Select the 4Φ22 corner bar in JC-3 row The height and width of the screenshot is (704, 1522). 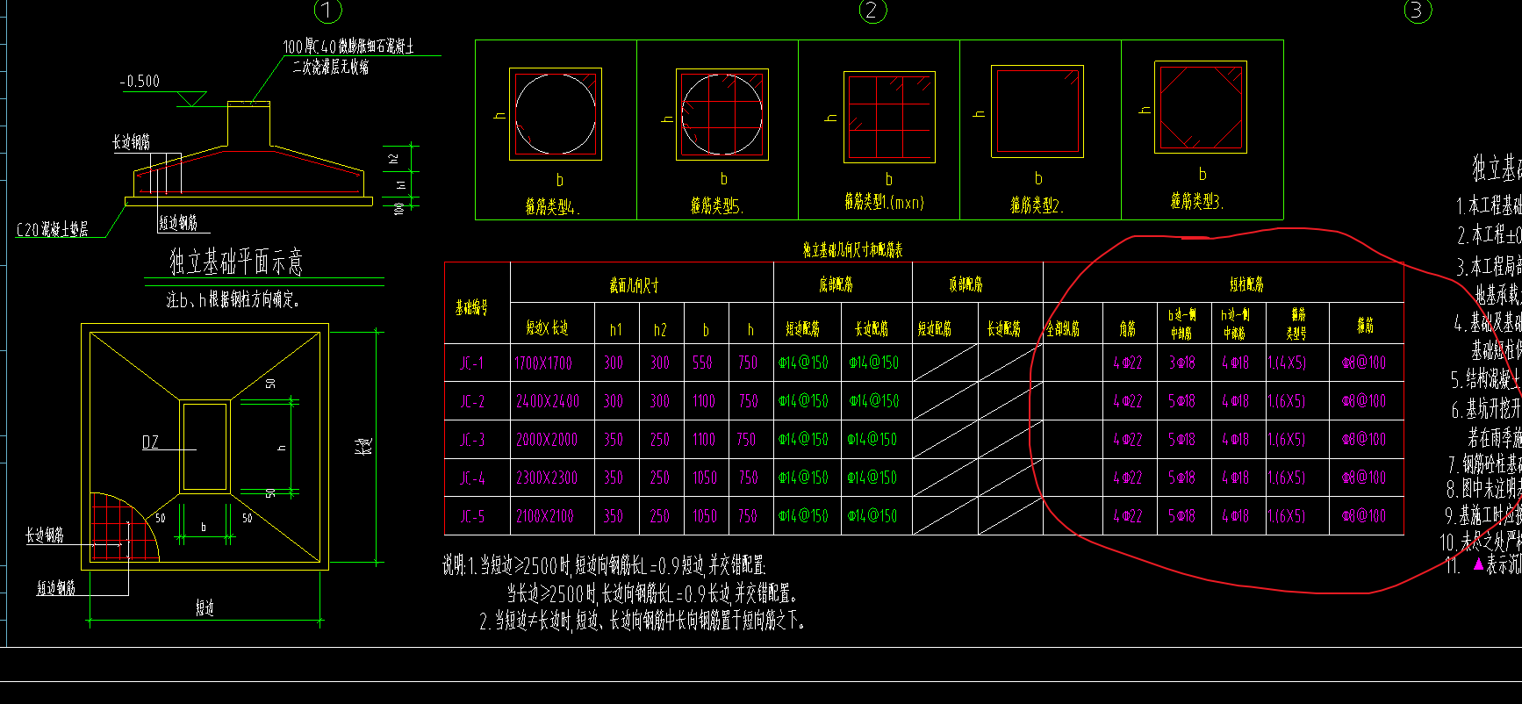[1128, 440]
